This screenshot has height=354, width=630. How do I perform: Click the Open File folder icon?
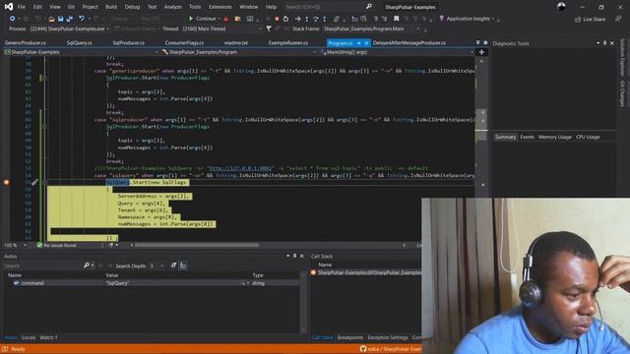tap(51, 19)
